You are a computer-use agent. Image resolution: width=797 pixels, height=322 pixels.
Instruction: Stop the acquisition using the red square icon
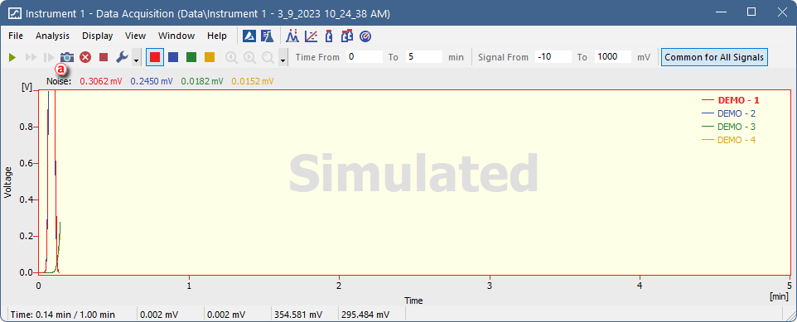(104, 57)
